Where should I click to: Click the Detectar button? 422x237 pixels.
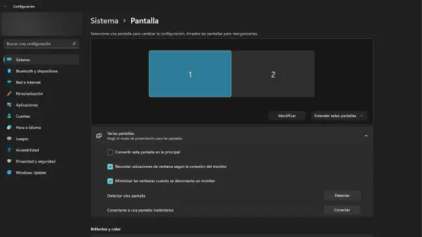(x=342, y=196)
